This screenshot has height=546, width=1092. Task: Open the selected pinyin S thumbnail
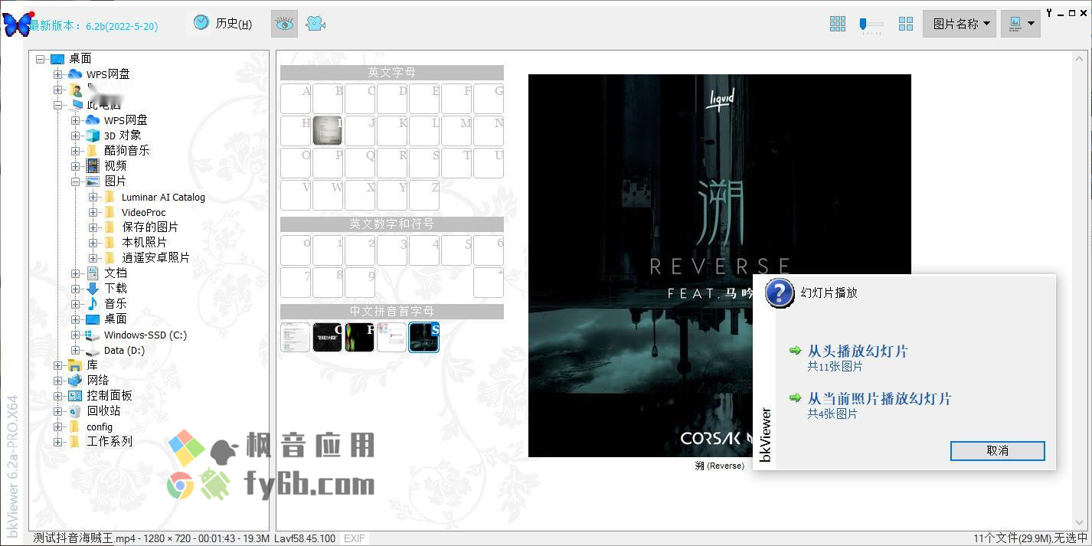point(424,337)
